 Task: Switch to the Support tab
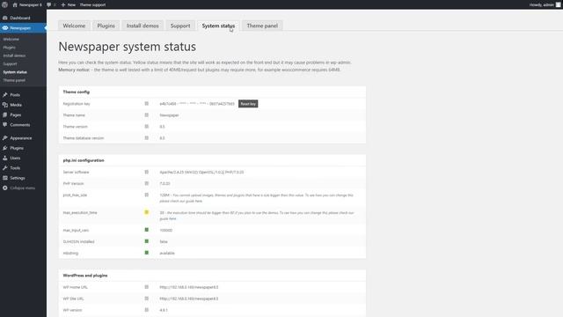coord(180,26)
